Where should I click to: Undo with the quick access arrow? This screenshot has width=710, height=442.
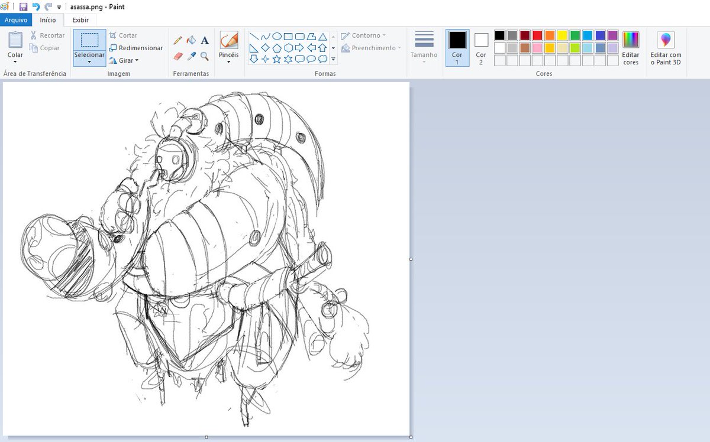click(x=36, y=6)
